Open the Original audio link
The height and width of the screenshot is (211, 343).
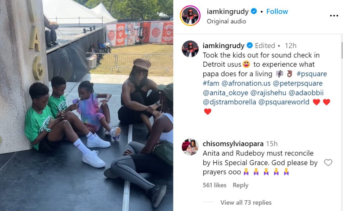click(226, 21)
